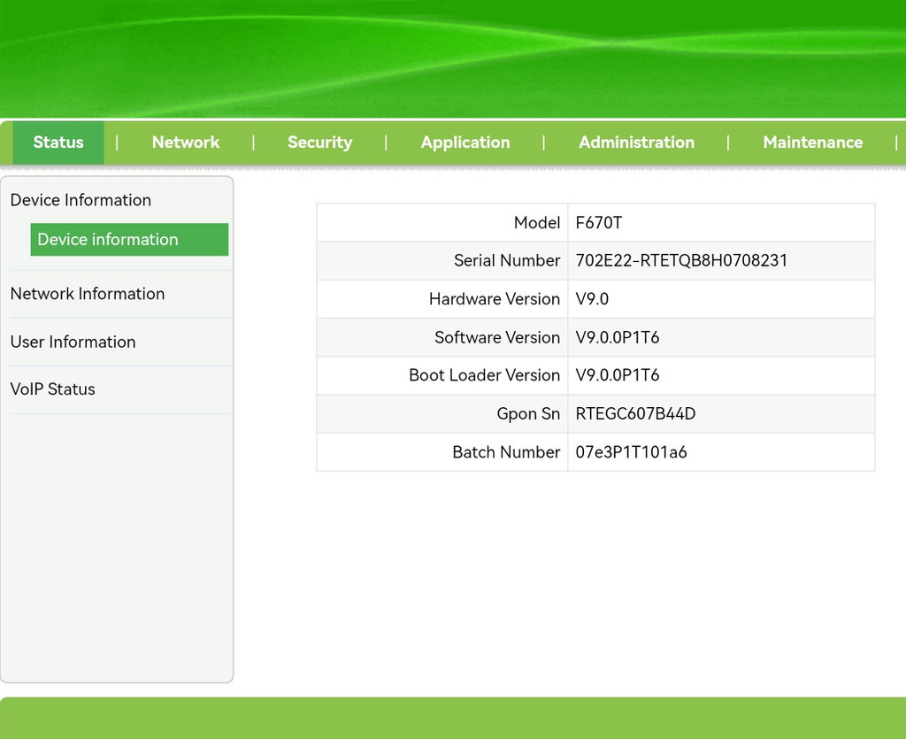The image size is (906, 739).
Task: Select the Gpon Sn value RTEGC607B44D
Action: pyautogui.click(x=635, y=413)
